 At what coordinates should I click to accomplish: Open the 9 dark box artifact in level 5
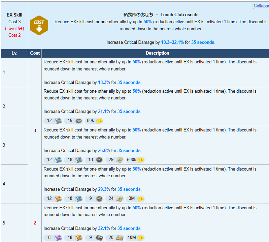pyautogui.click(x=94, y=238)
